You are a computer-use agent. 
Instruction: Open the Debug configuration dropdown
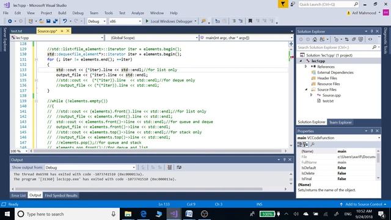(97, 21)
